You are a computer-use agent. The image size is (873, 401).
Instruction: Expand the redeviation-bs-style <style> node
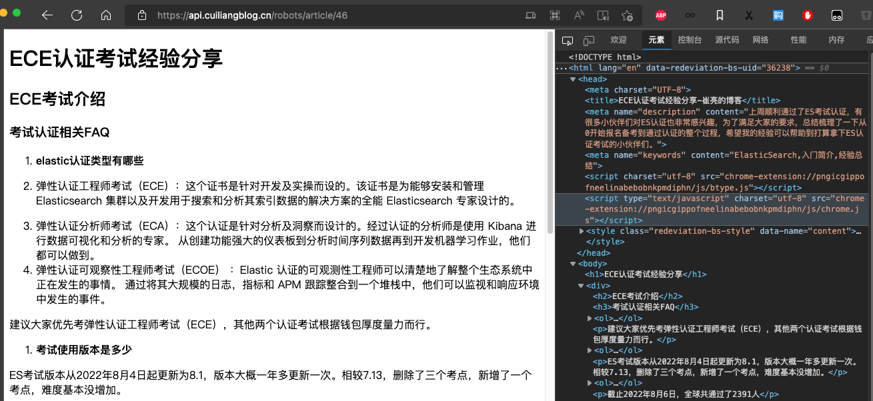581,231
